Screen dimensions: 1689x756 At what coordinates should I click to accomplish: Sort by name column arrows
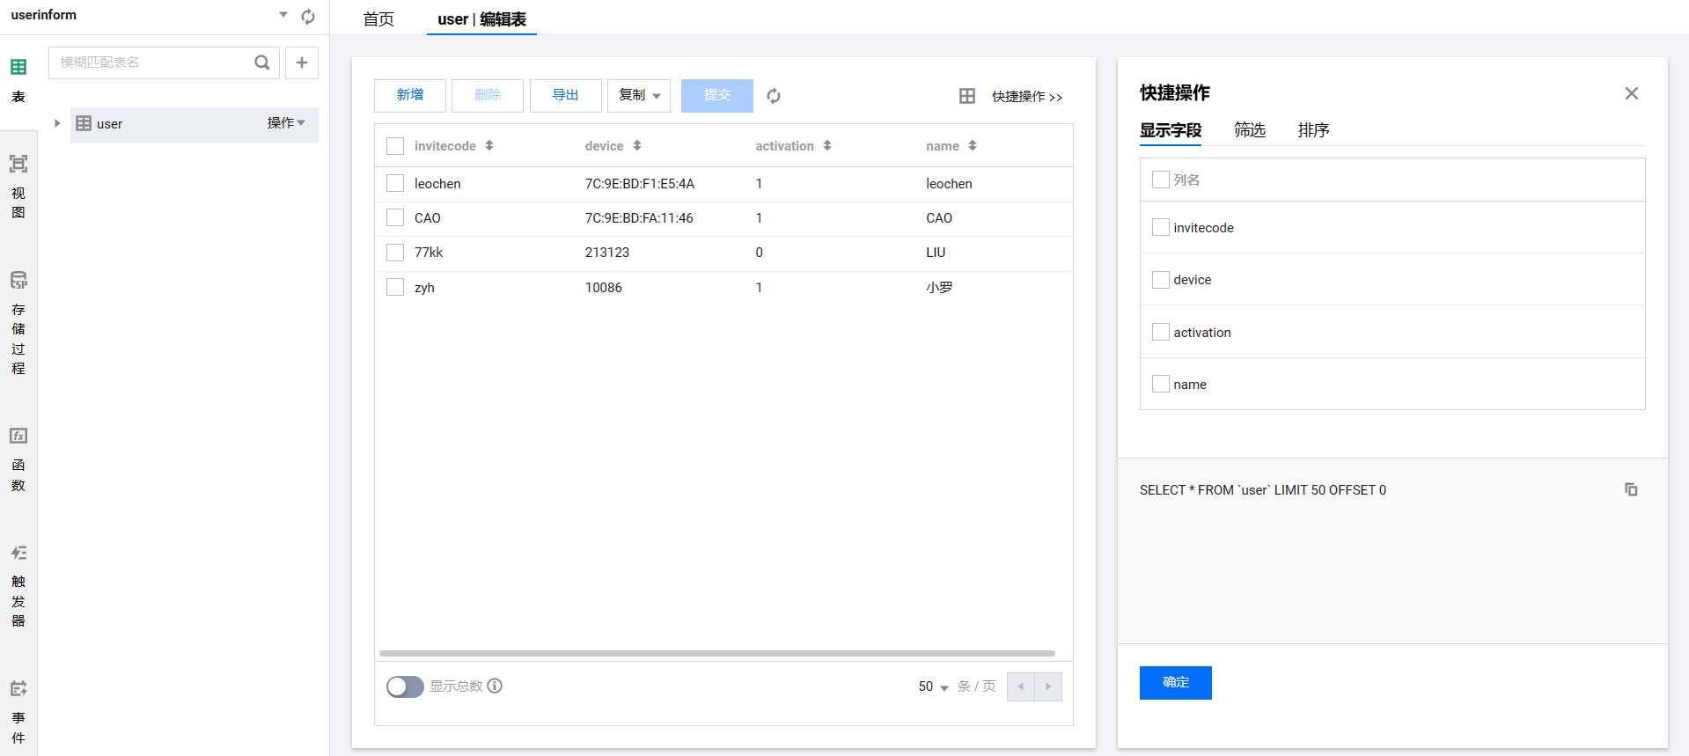973,145
